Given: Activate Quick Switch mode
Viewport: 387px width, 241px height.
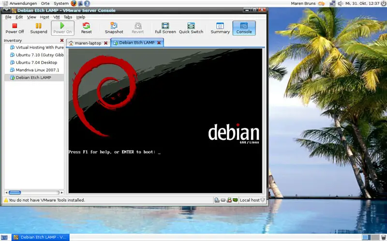Looking at the screenshot, I should (191, 28).
